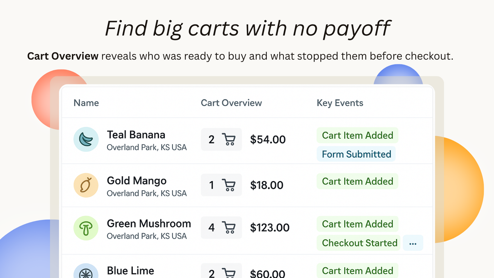Expand more events for Green Mushroom
This screenshot has width=494, height=278.
click(x=413, y=243)
